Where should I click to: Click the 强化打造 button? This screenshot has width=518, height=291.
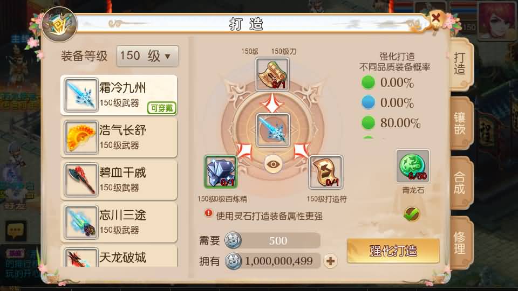pyautogui.click(x=393, y=251)
